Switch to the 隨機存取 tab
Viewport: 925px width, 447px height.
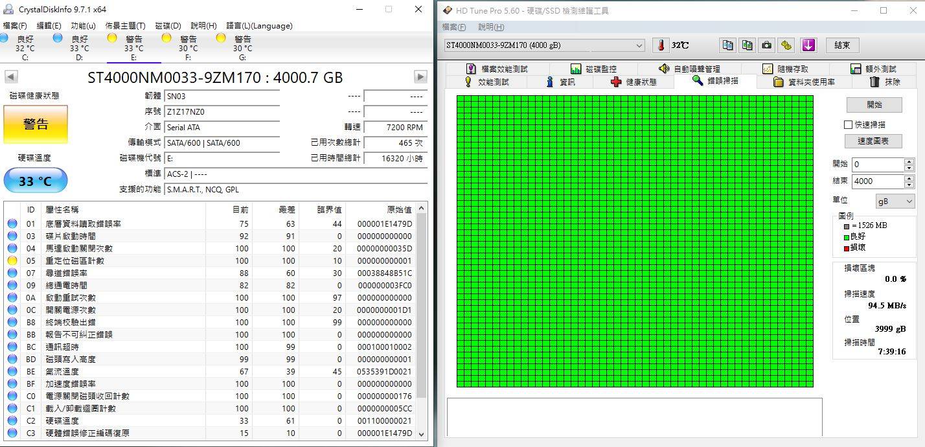click(785, 69)
